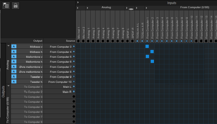Click the routing presets list icon

(6, 5)
